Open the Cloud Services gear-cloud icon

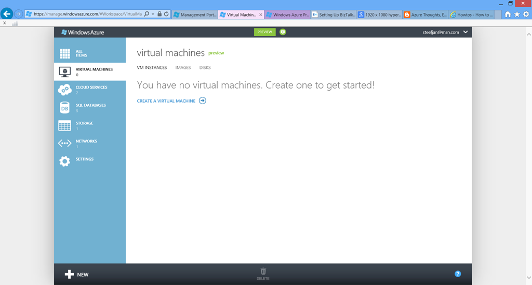click(65, 90)
